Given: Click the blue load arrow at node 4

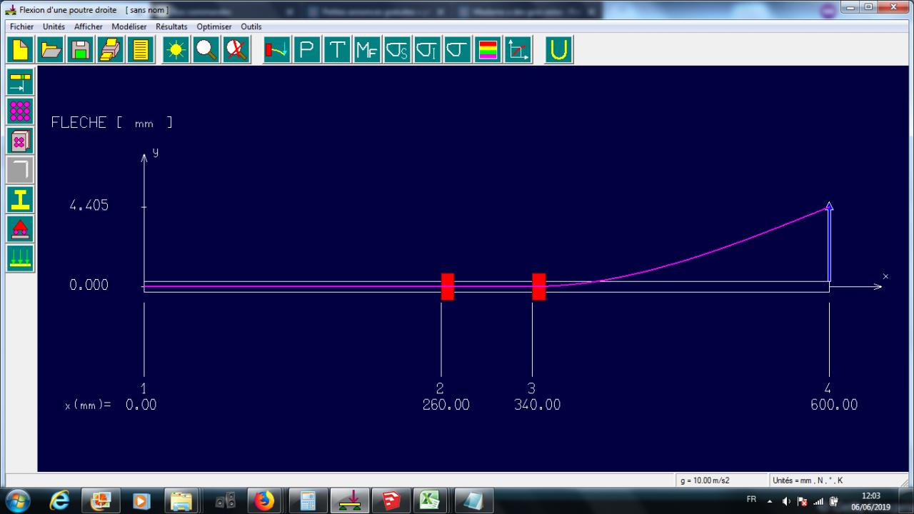Looking at the screenshot, I should click(x=829, y=242).
